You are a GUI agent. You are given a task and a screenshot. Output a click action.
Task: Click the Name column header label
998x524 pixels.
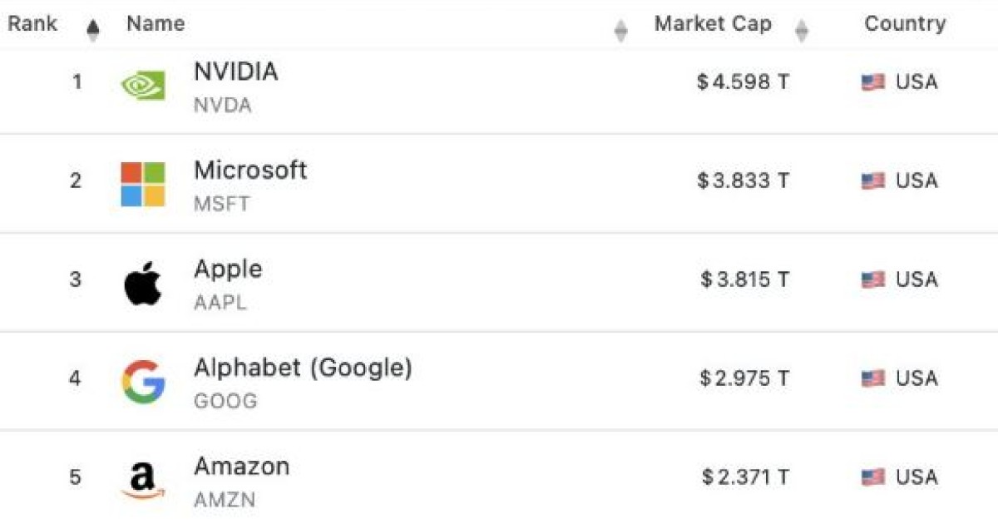coord(156,24)
